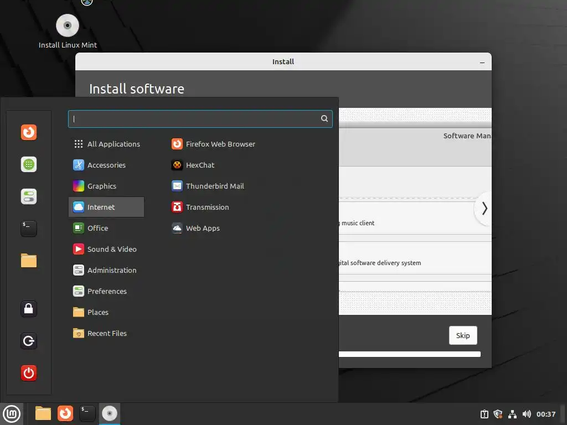
Task: Click the Install window title bar text
Action: (x=283, y=62)
